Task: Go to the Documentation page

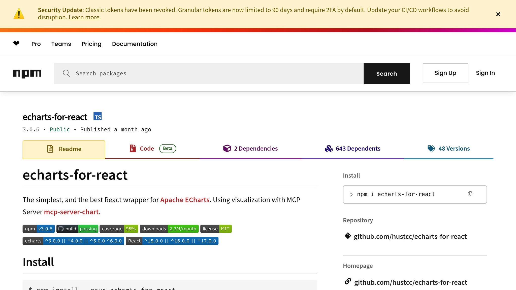Action: [x=135, y=44]
